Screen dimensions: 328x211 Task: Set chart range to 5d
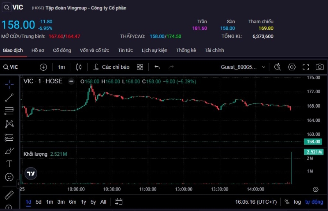click(x=39, y=202)
